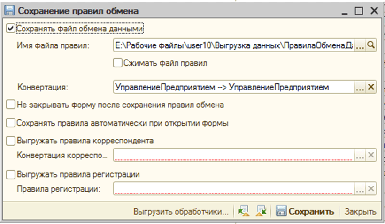Click the floppy disk icon in title bar
The width and height of the screenshot is (385, 224).
[9, 10]
